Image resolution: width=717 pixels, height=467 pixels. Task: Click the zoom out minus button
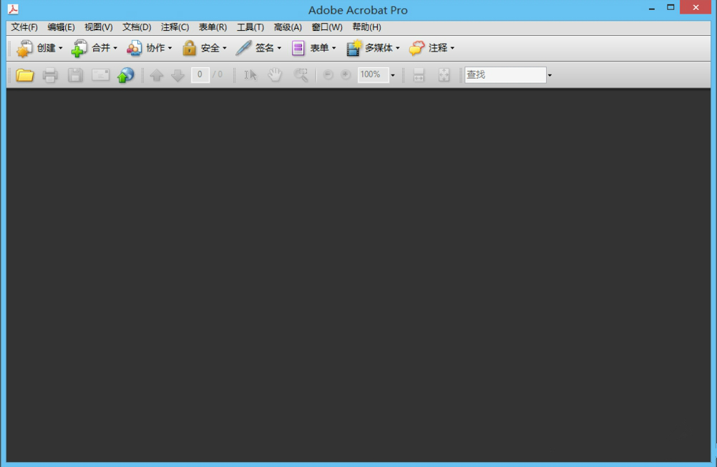[x=328, y=74]
